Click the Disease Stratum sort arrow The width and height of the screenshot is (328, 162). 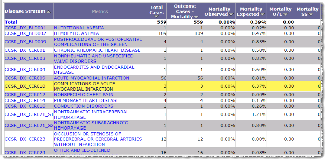48,12
